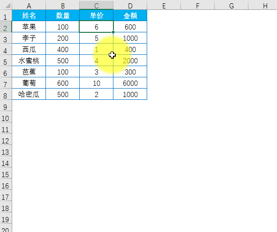Select row 3 header
Image resolution: width=277 pixels, height=232 pixels.
[6, 38]
